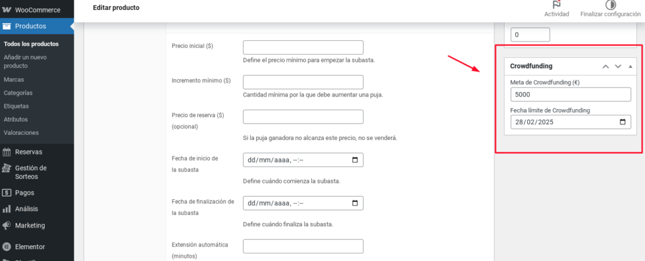The image size is (645, 261).
Task: Focus Meta de Crowdfunding field showing 5000
Action: pyautogui.click(x=571, y=95)
